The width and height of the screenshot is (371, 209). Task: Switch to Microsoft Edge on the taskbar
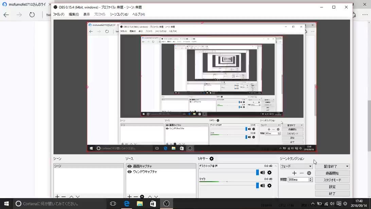127,204
